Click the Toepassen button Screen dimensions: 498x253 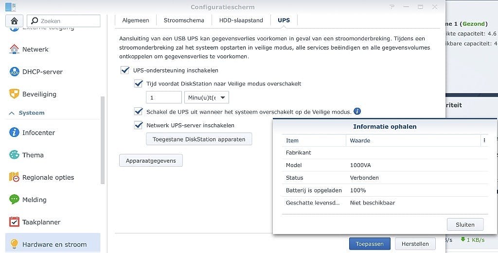tap(370, 244)
